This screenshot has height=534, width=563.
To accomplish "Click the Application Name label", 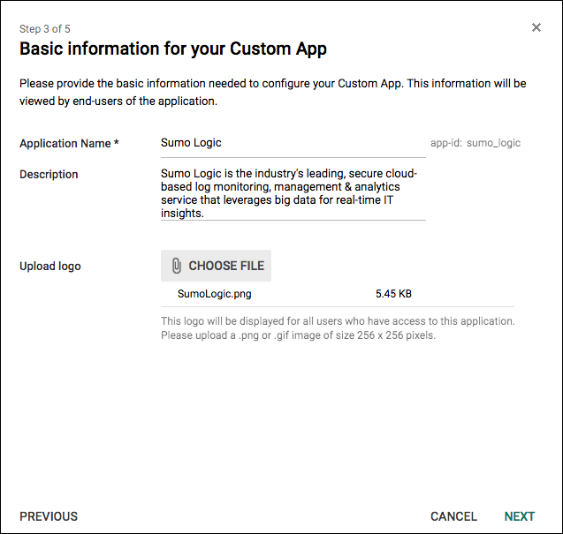I will click(65, 143).
